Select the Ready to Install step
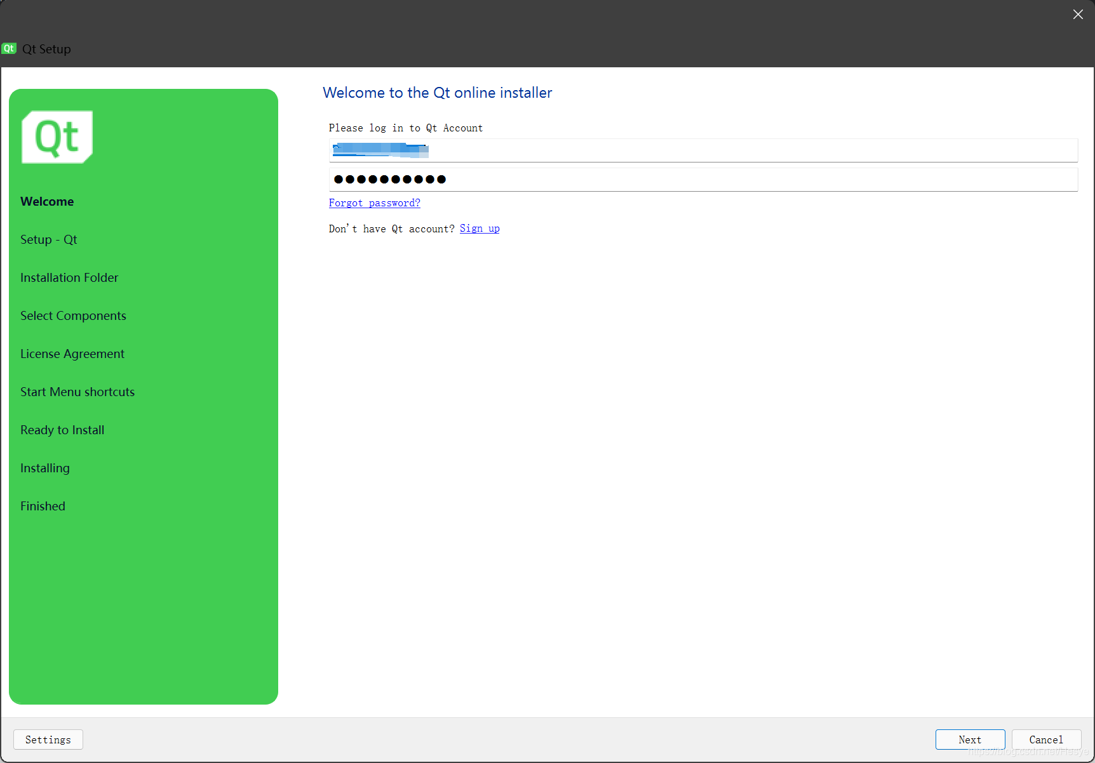Viewport: 1095px width, 763px height. click(x=62, y=430)
